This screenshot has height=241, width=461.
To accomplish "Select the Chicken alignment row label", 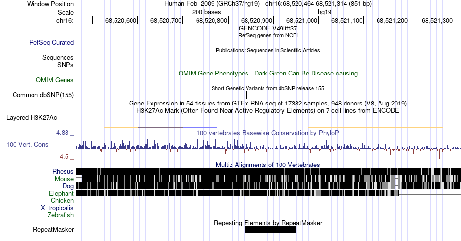I will 62,200.
